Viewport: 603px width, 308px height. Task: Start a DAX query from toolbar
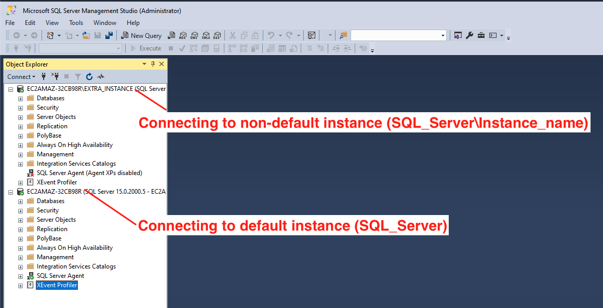tap(217, 35)
